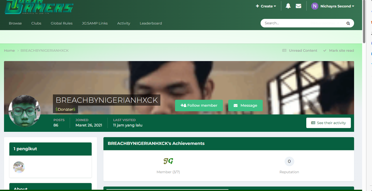
Task: Click the Follow member button
Action: tap(199, 105)
